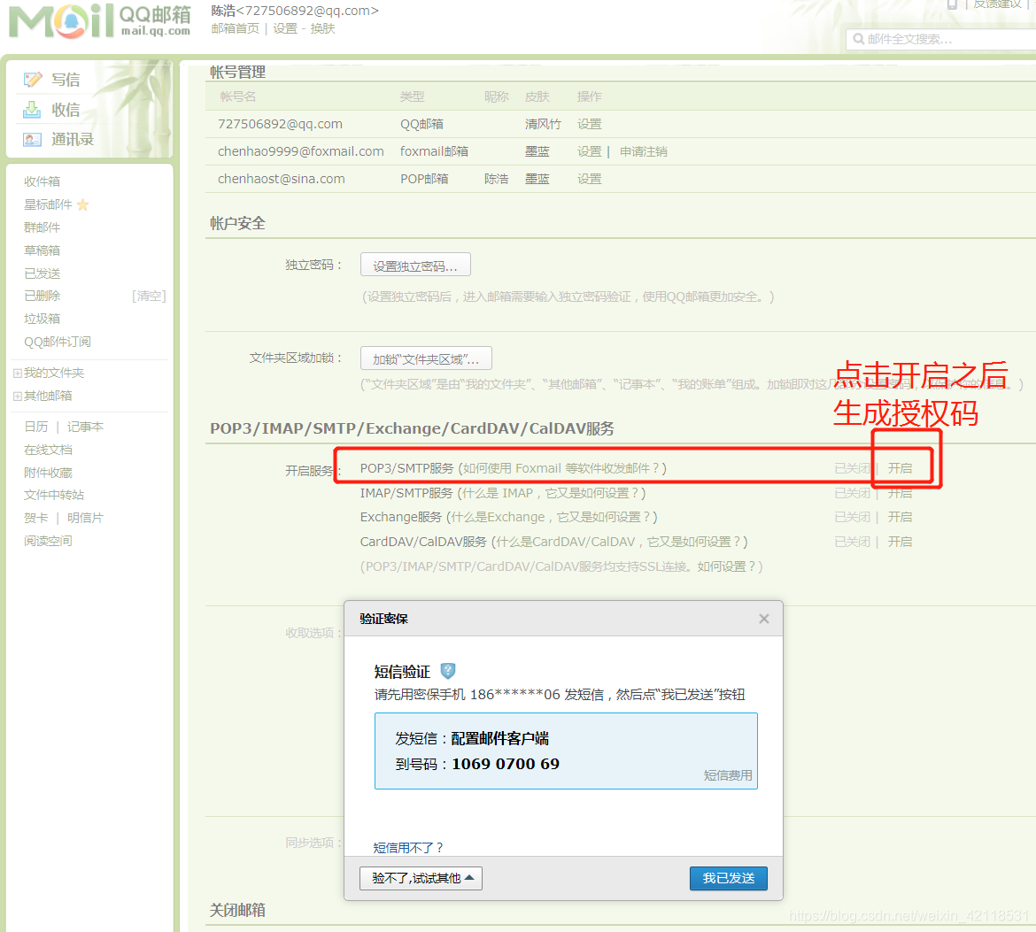Click the QQ邮箱 logo

[x=100, y=21]
